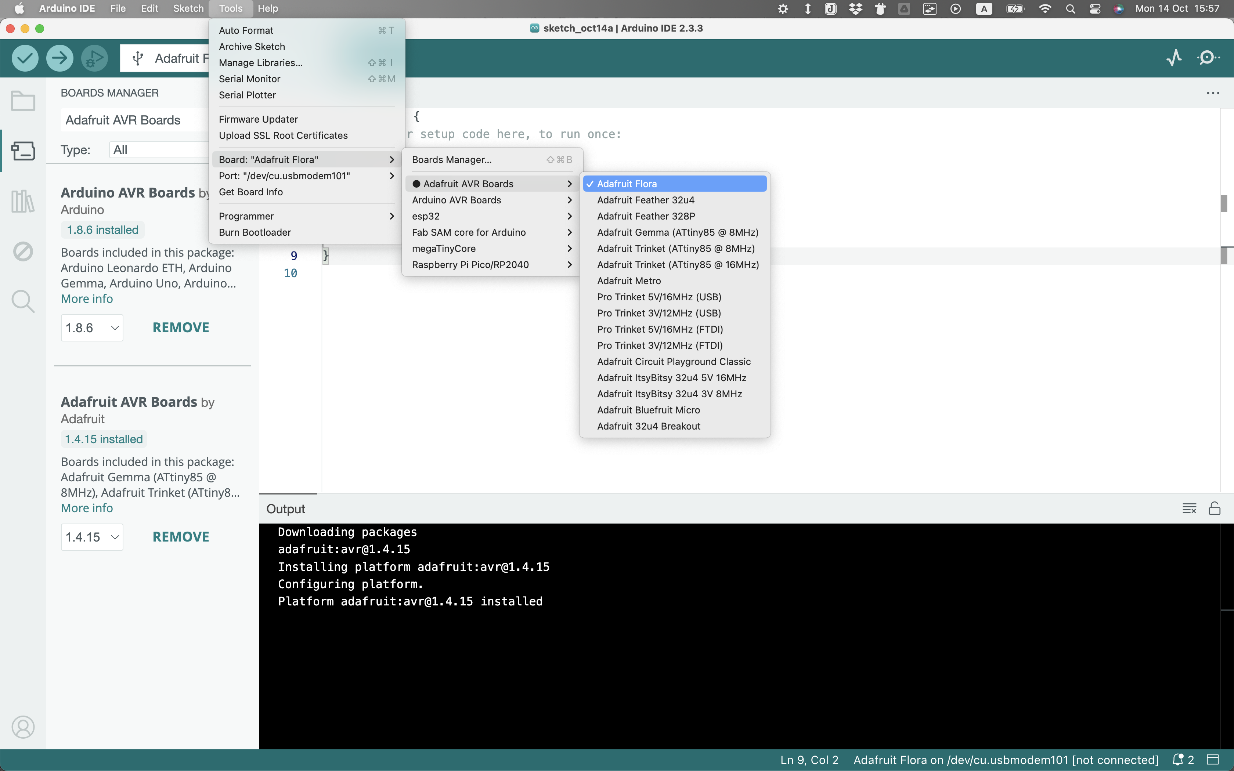Expand Raspberry Pi Pico/RP2040 submenu
The width and height of the screenshot is (1234, 771).
[492, 265]
